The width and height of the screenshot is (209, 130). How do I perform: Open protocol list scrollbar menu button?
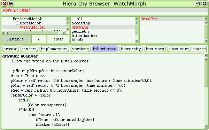(x=137, y=19)
